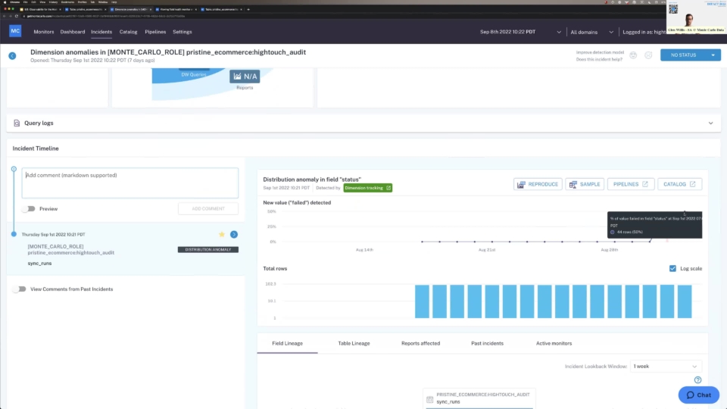The height and width of the screenshot is (409, 727).
Task: Click the DW Queries label in chart
Action: [194, 75]
